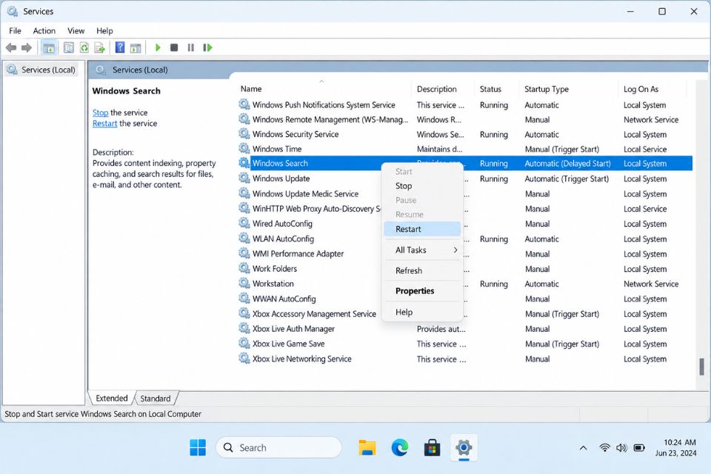Select Xbox Live Networking Service row
This screenshot has width=711, height=474.
point(465,358)
